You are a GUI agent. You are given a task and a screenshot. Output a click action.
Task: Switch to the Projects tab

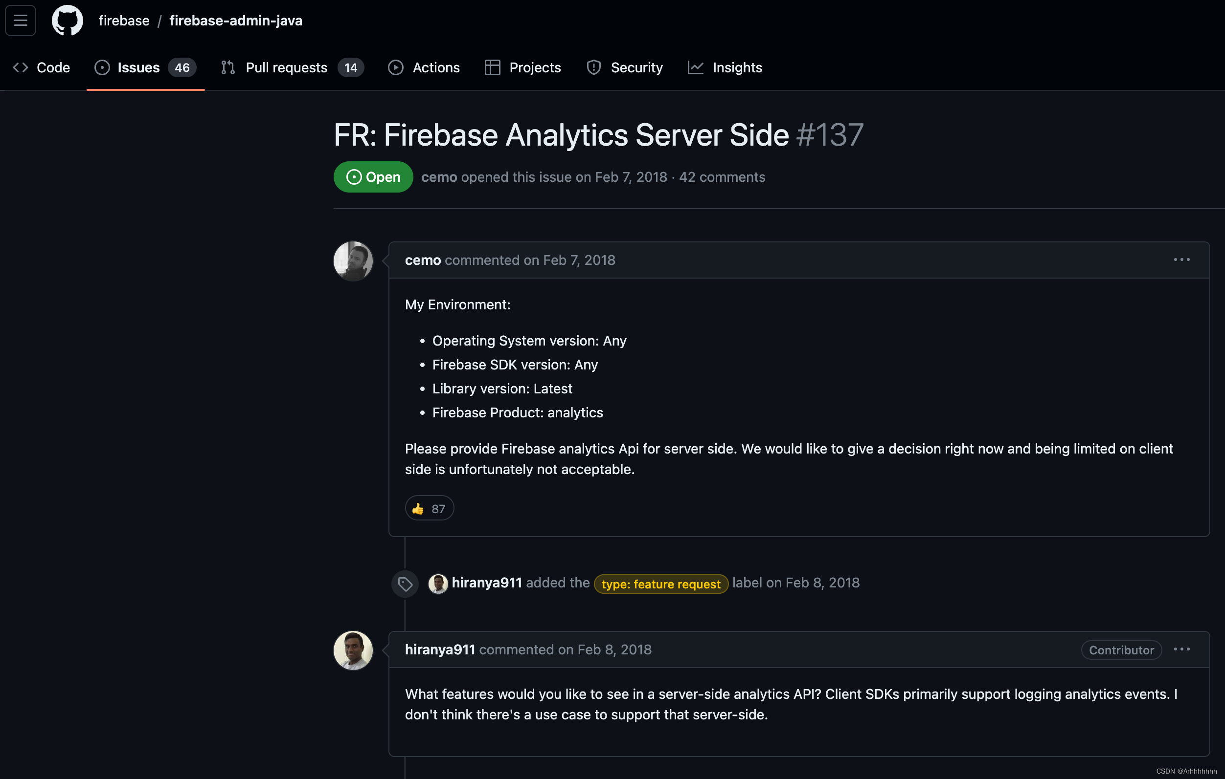522,67
